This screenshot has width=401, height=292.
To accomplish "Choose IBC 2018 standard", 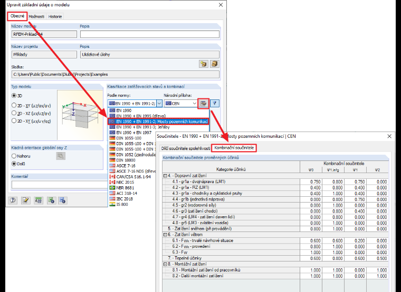I will [132, 199].
